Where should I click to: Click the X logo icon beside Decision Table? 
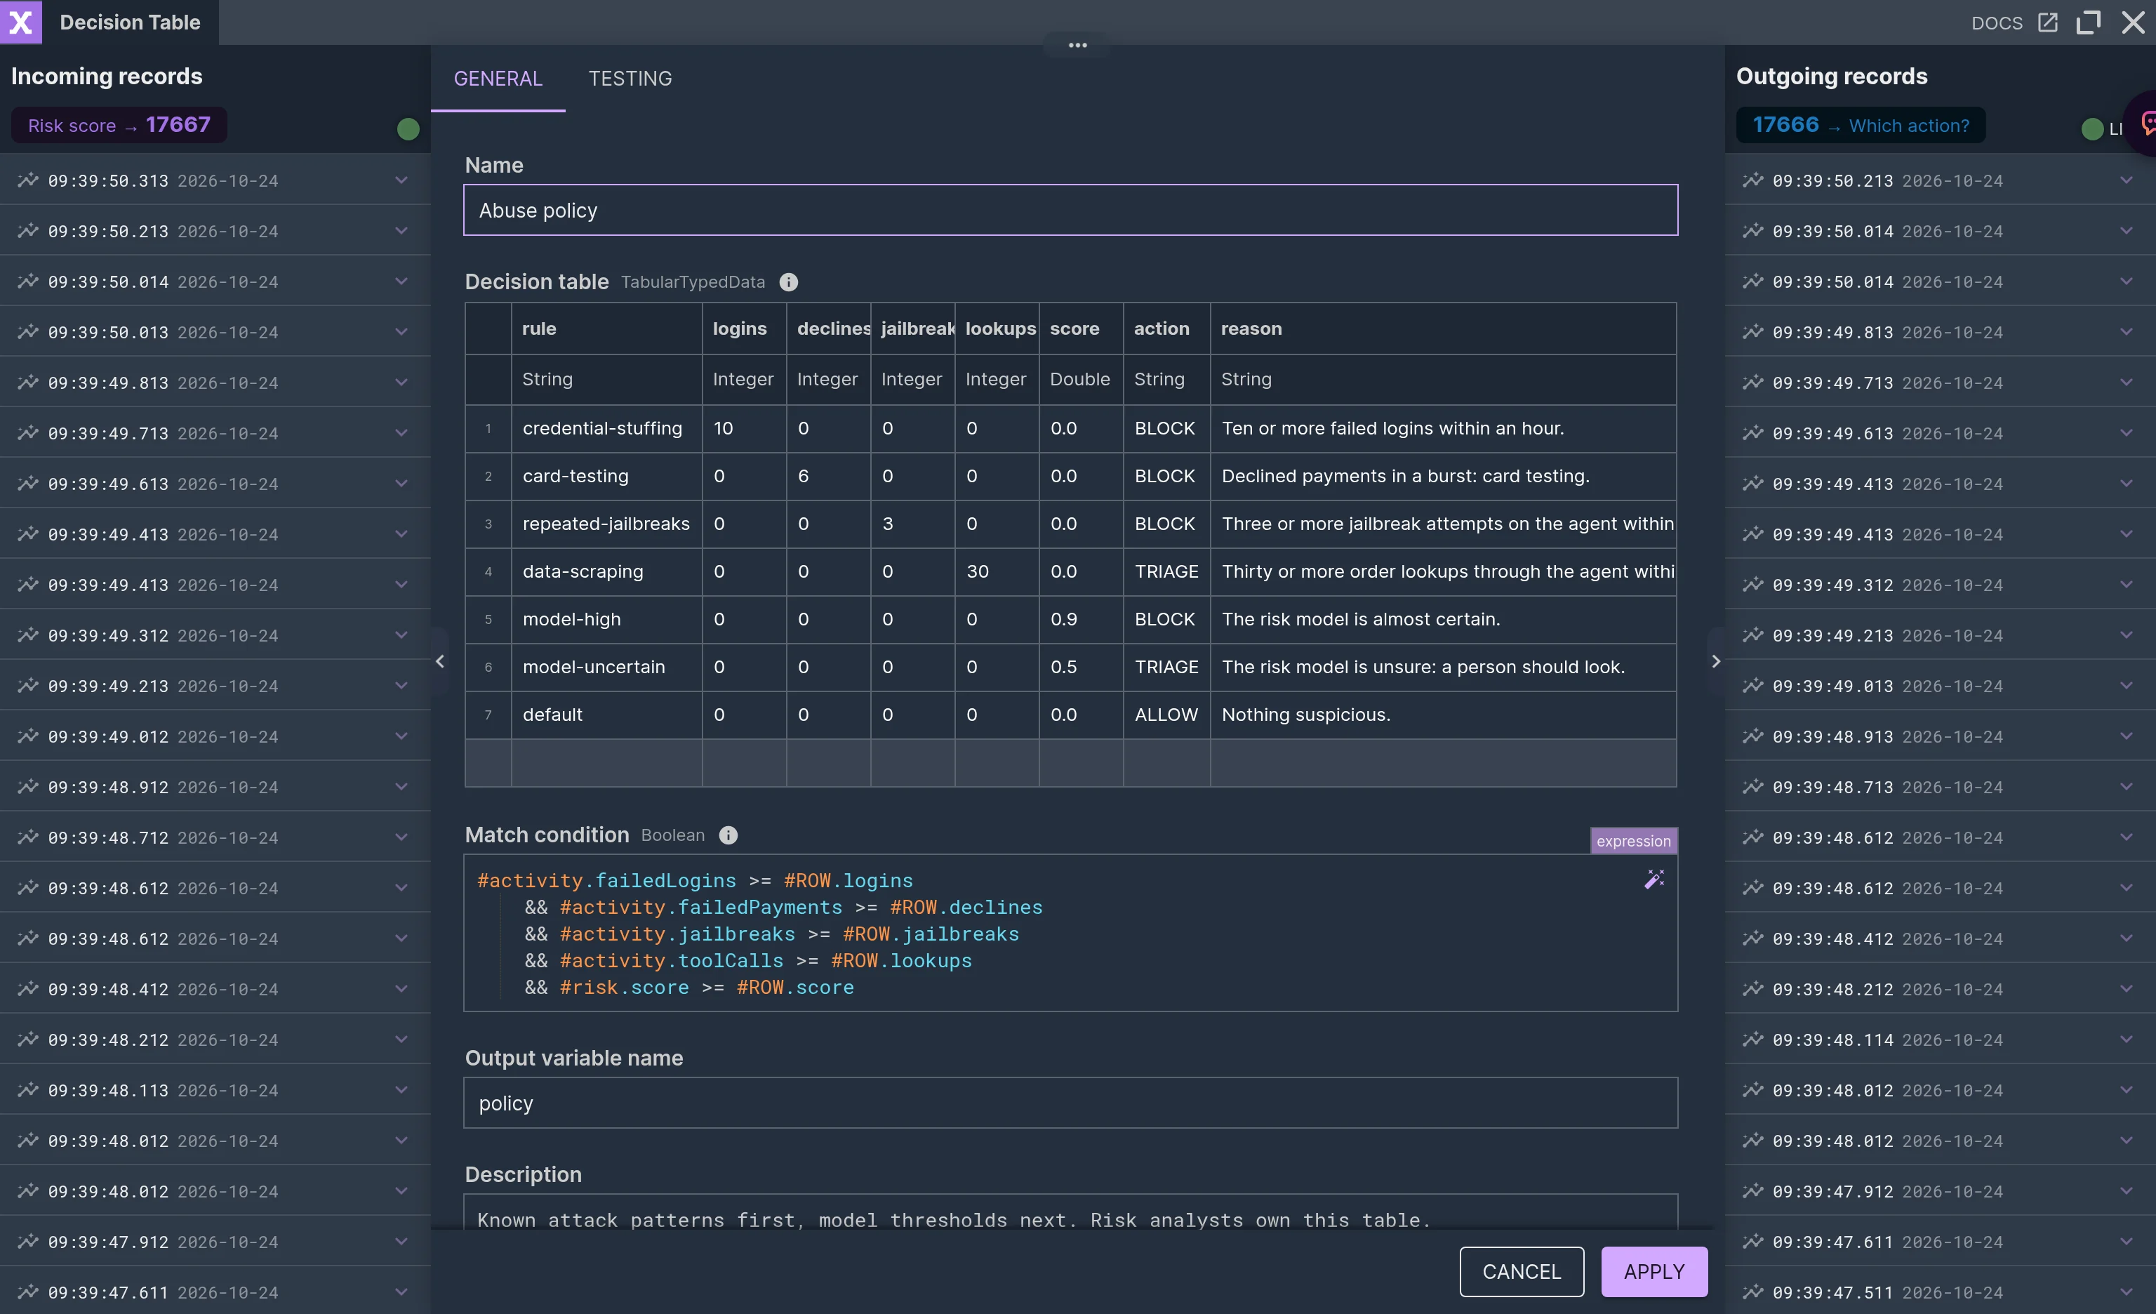21,22
